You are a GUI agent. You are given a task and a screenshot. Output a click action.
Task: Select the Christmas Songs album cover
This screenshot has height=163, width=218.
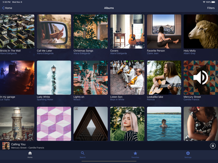point(91,31)
